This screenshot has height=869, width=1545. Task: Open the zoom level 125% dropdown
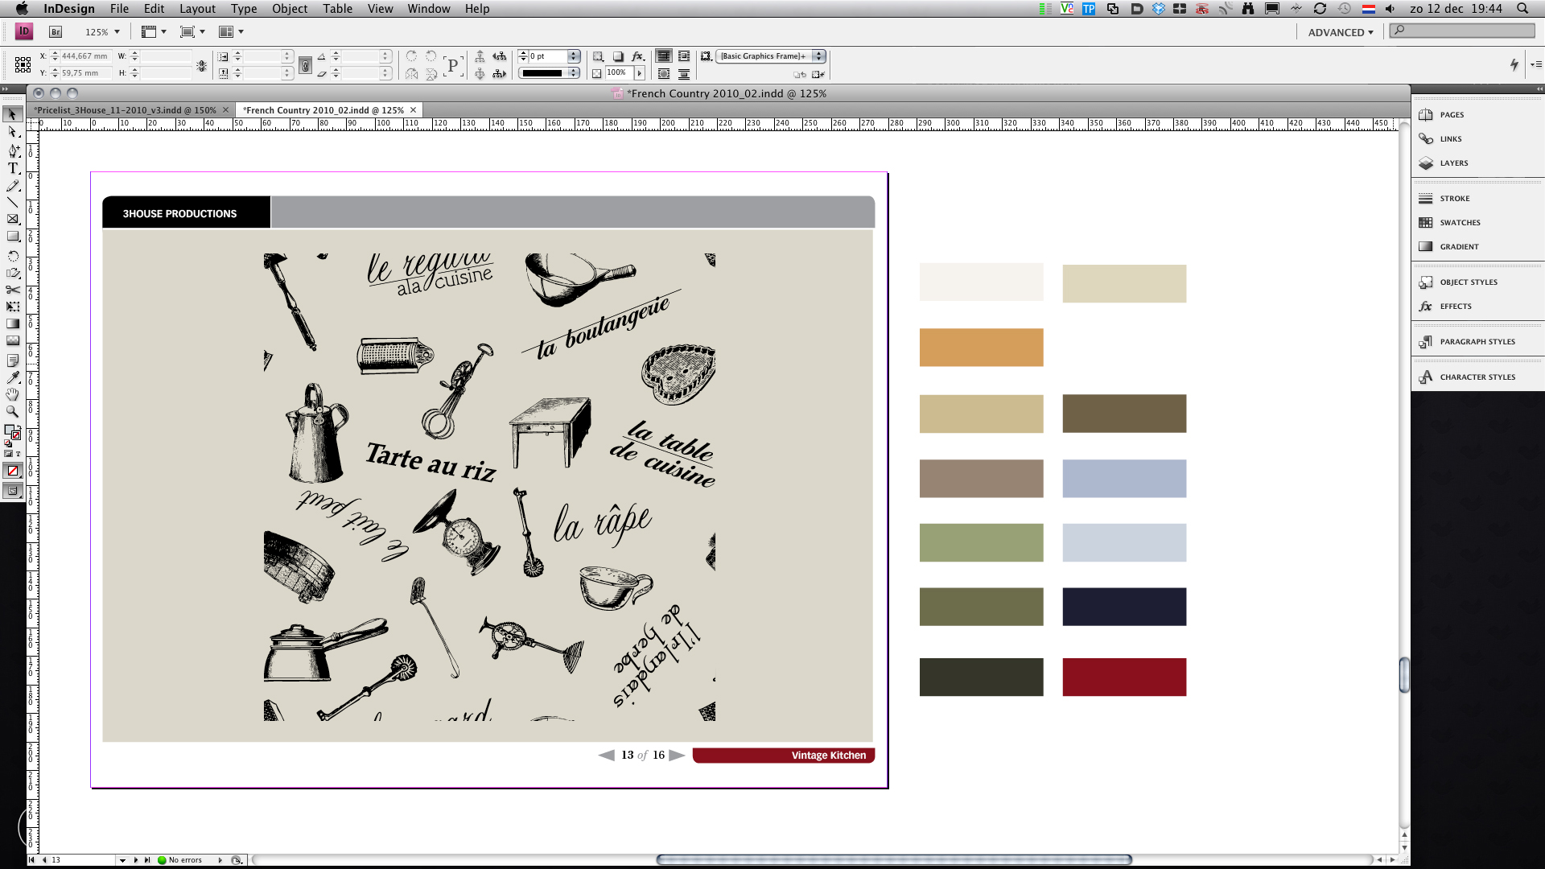coord(117,32)
